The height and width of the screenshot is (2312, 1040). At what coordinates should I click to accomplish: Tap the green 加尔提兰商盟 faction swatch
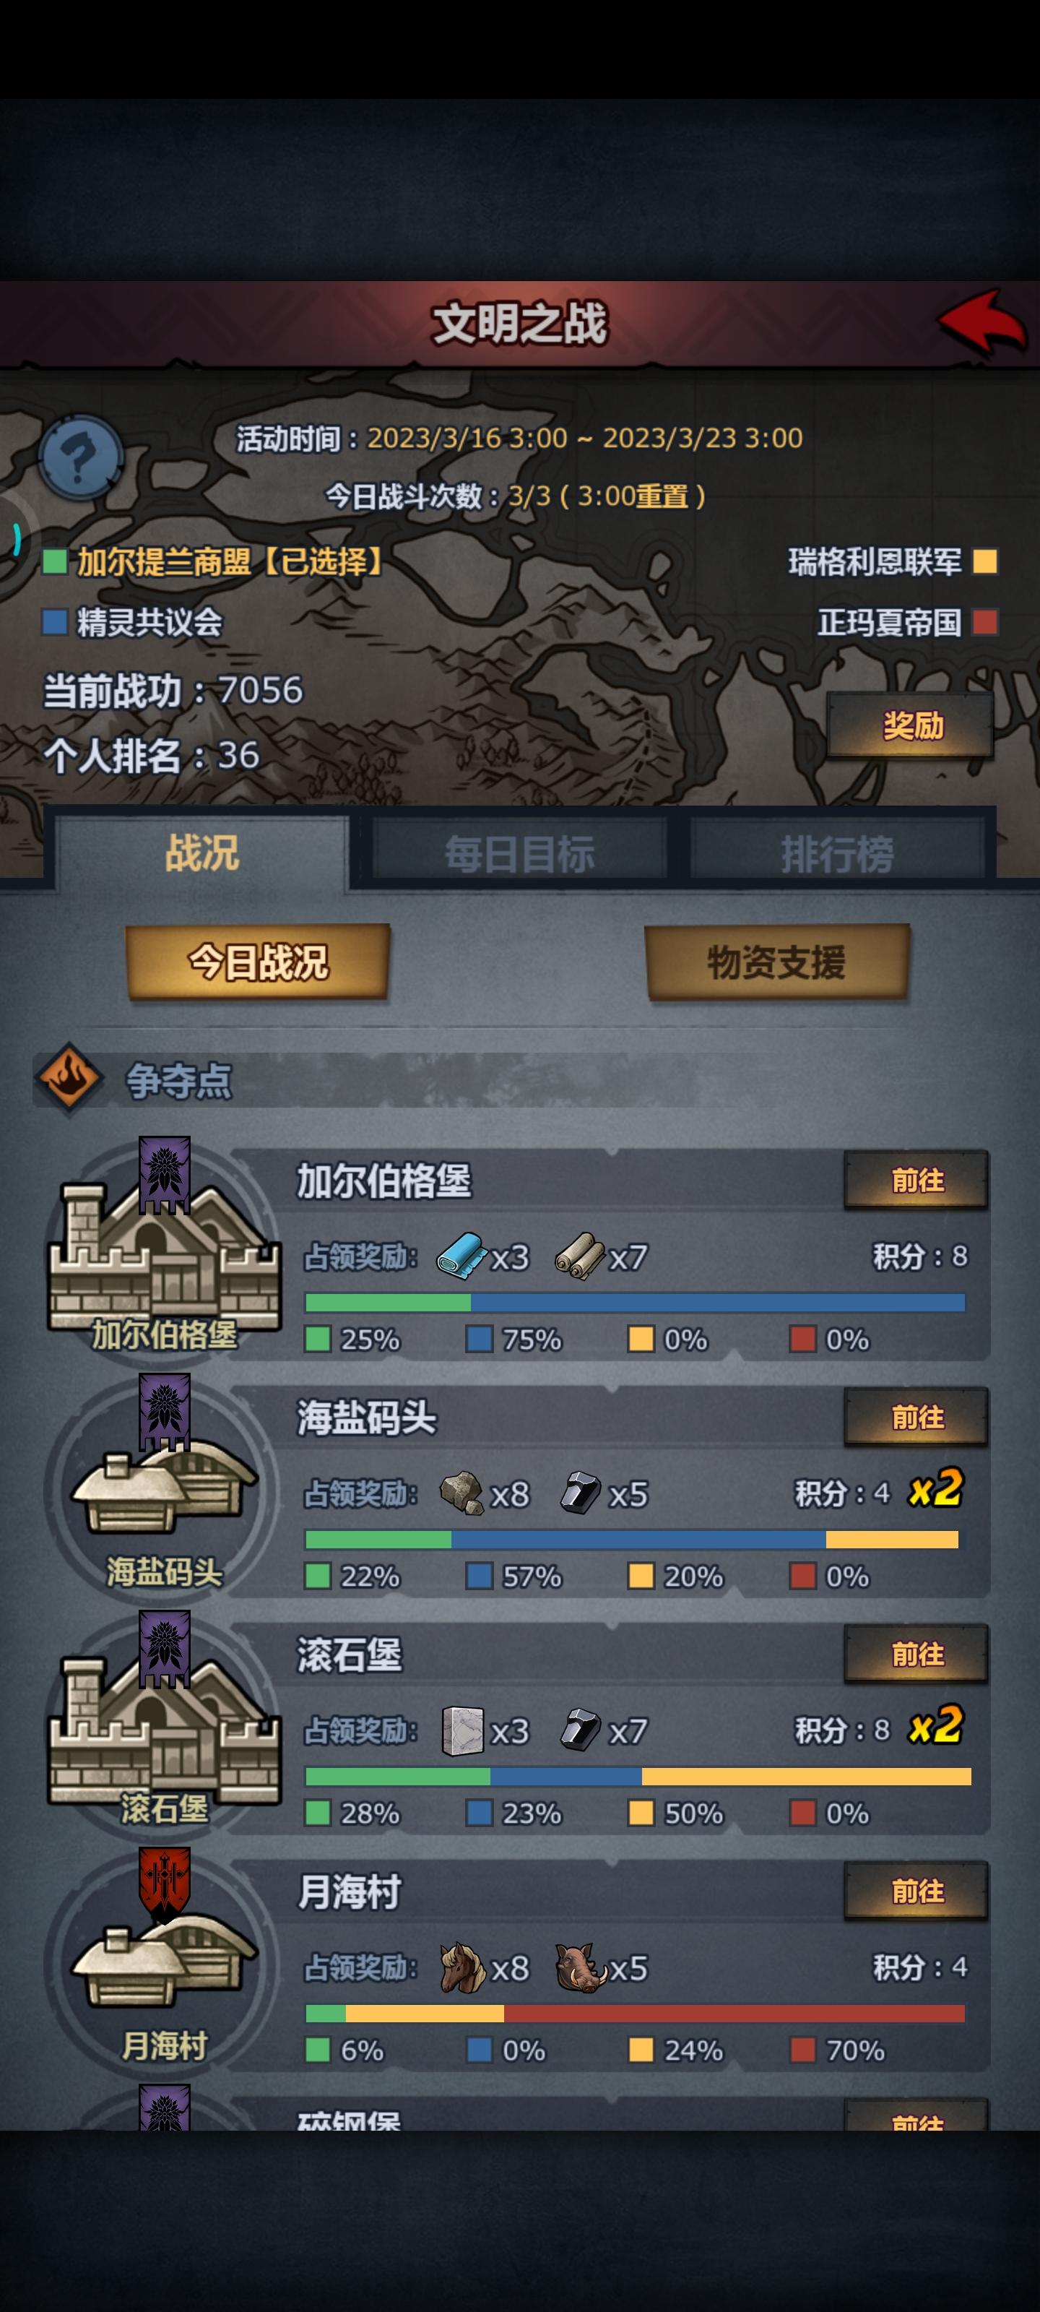(55, 561)
